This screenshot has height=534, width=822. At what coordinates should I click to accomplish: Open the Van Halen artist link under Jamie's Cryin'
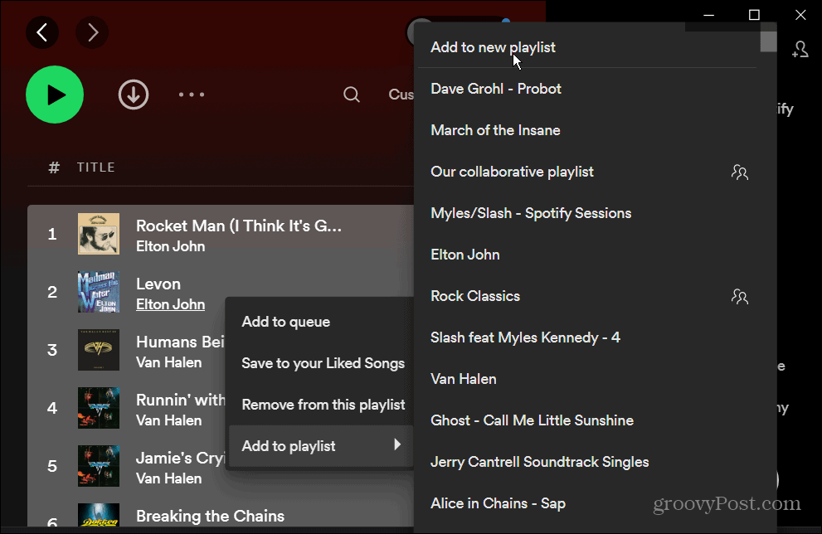[169, 478]
